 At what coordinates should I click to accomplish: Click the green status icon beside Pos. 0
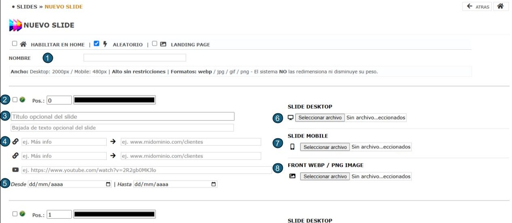point(22,100)
